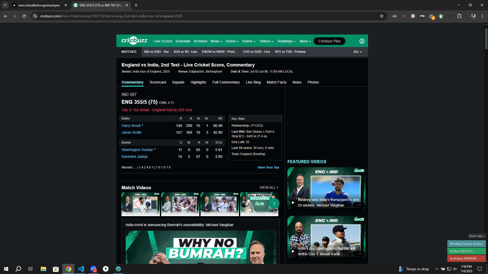Open the Chrome extensions puzzle icon
The image size is (488, 274).
[x=459, y=16]
